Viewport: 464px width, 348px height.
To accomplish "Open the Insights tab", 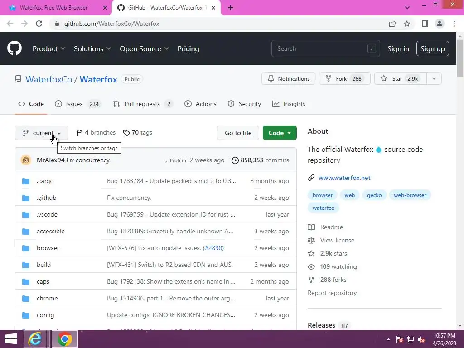I will 289,104.
